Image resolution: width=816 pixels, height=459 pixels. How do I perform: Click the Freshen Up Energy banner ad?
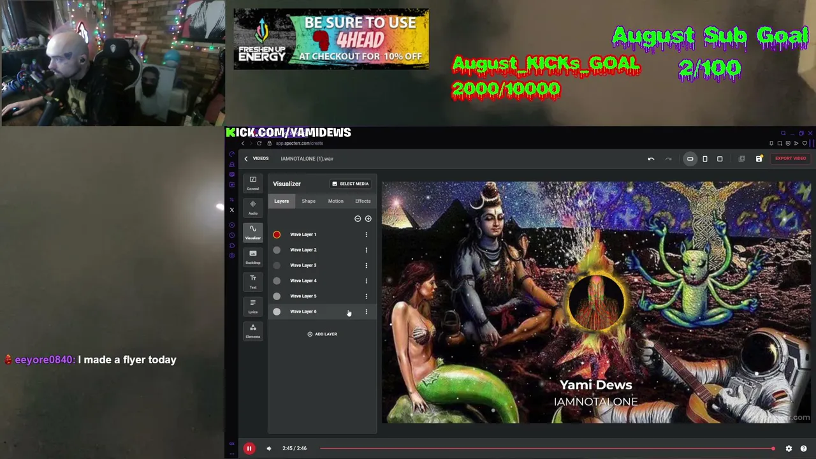tap(331, 39)
